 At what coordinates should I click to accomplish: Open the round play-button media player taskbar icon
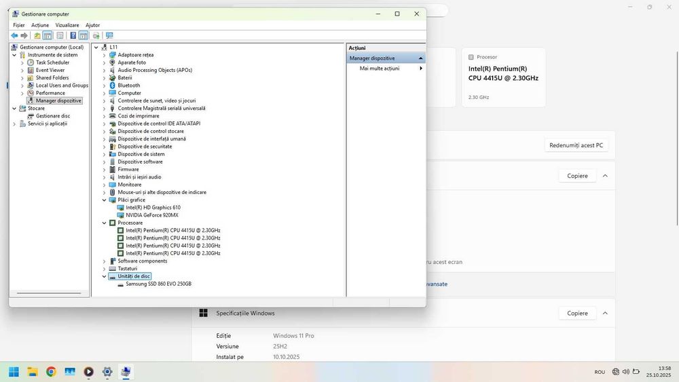point(88,372)
